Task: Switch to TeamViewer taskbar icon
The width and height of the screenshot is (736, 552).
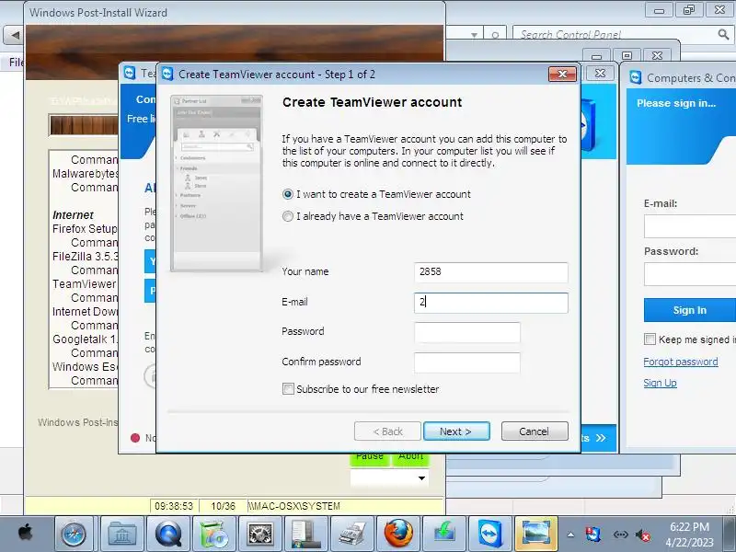Action: tap(490, 535)
